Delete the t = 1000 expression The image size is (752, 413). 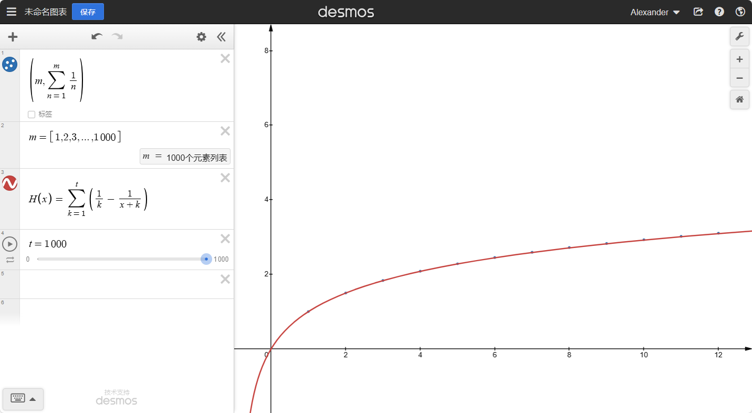point(225,239)
